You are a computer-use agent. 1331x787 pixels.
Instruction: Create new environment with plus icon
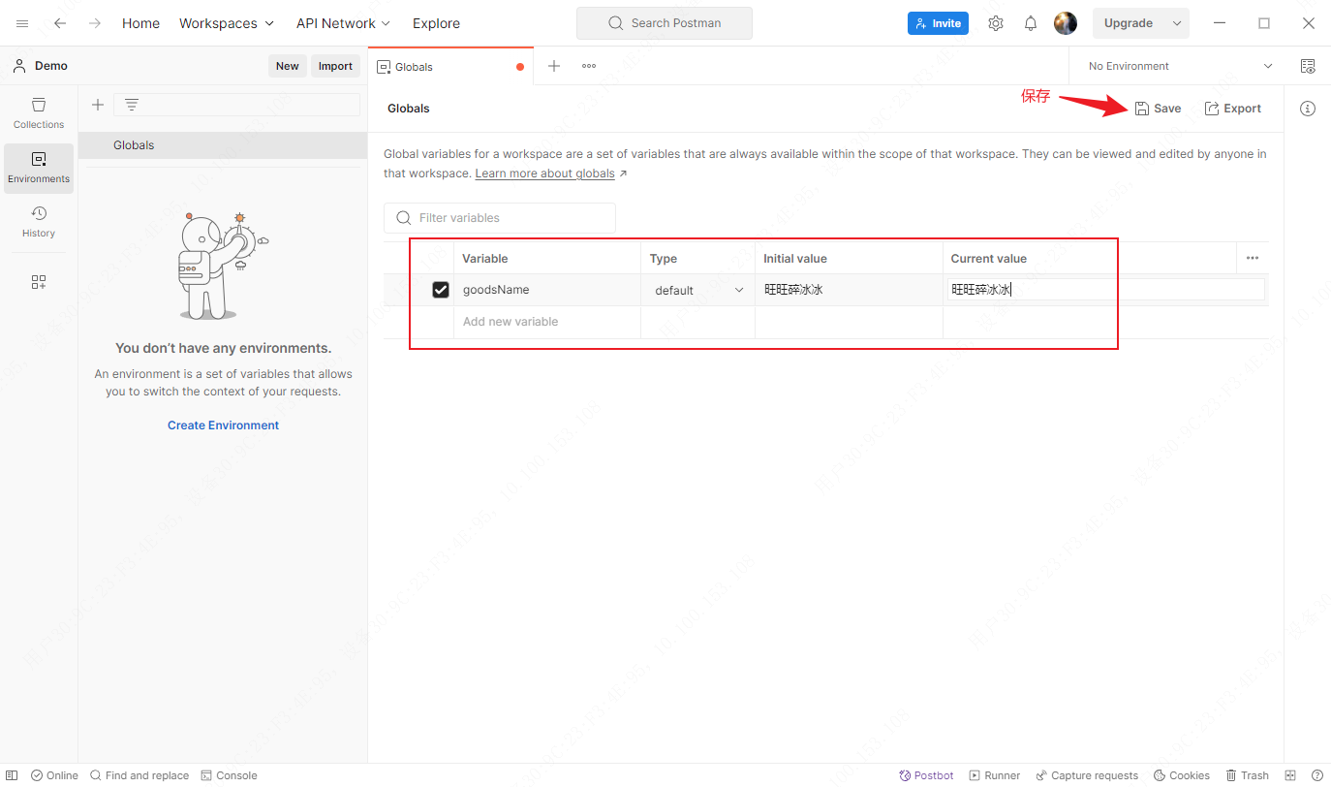point(97,105)
